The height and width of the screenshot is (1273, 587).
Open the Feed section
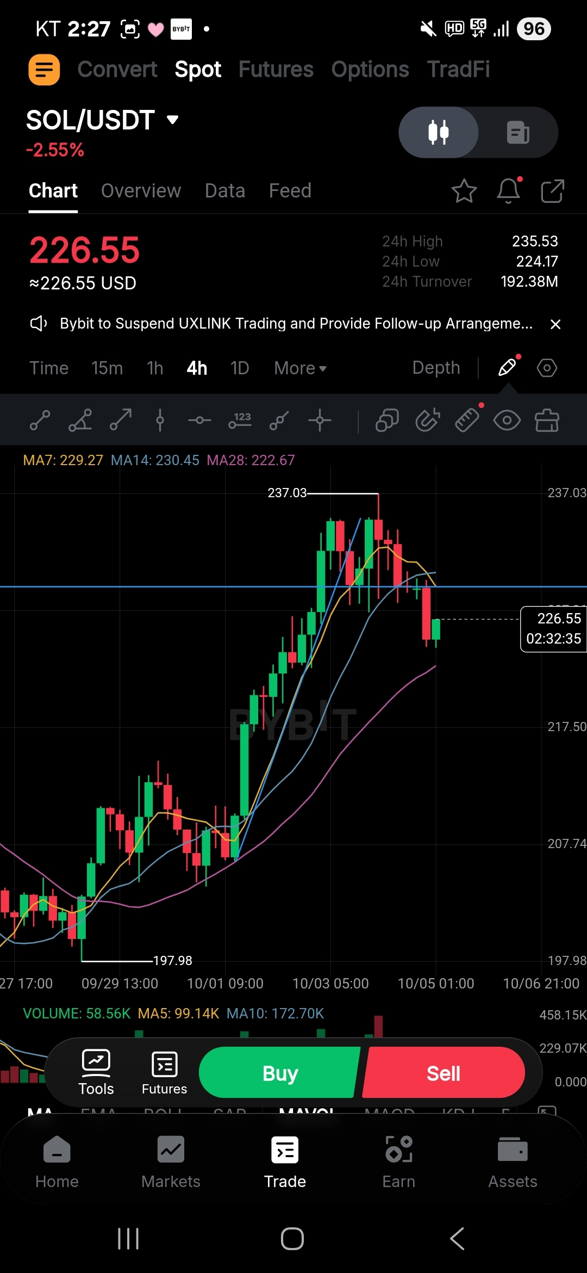[290, 191]
